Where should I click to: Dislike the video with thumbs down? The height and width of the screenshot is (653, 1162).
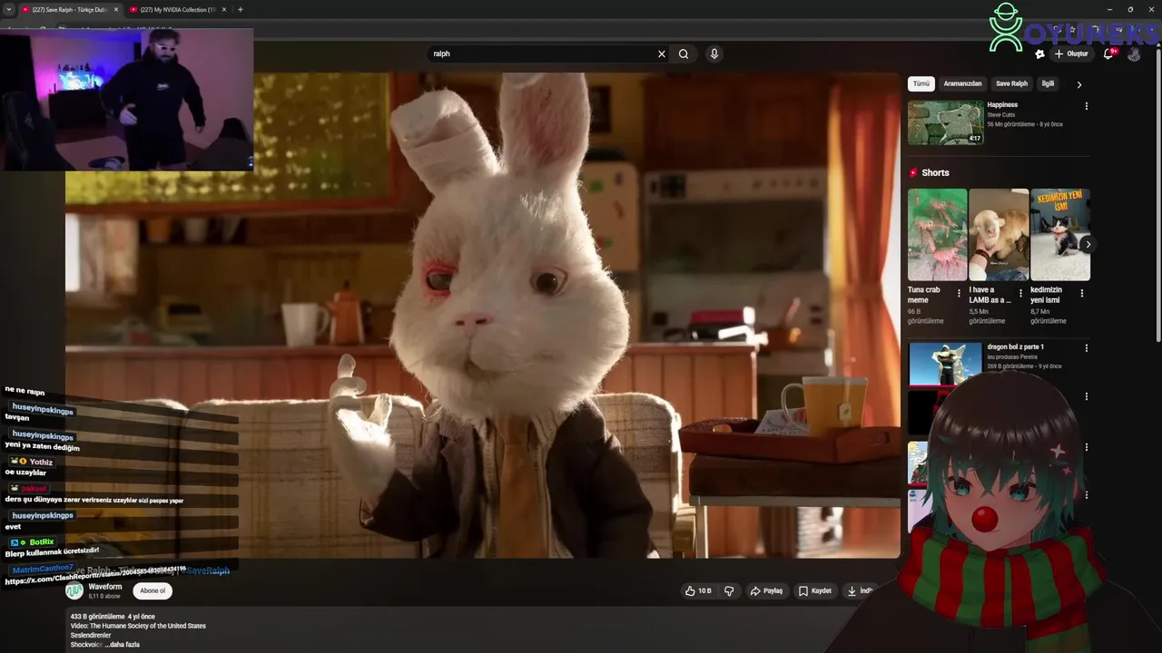click(x=729, y=591)
